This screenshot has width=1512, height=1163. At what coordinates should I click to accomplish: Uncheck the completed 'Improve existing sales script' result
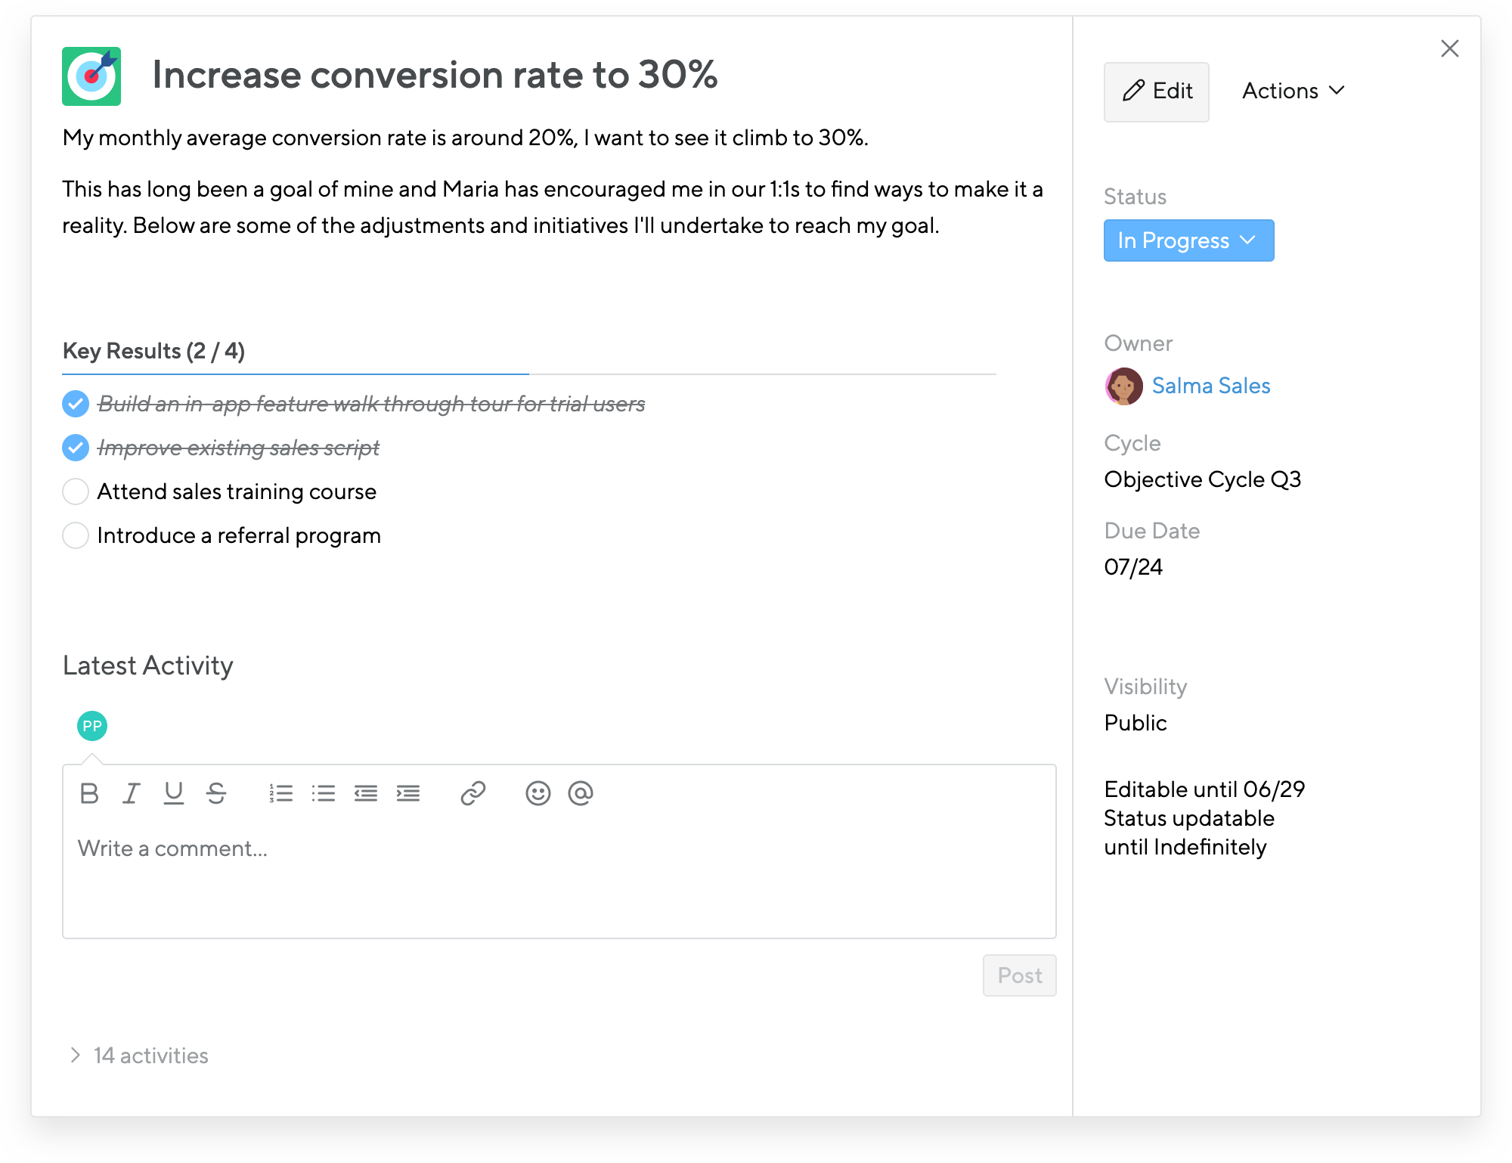point(75,448)
